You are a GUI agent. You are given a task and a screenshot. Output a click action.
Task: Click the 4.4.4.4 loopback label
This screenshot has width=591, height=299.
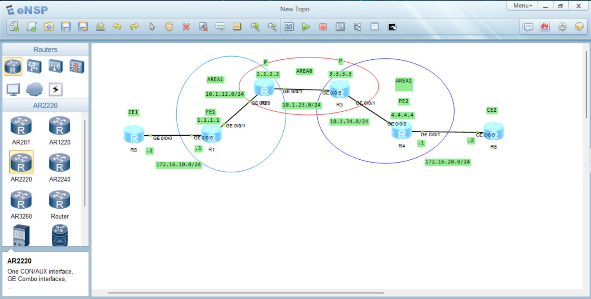click(402, 115)
